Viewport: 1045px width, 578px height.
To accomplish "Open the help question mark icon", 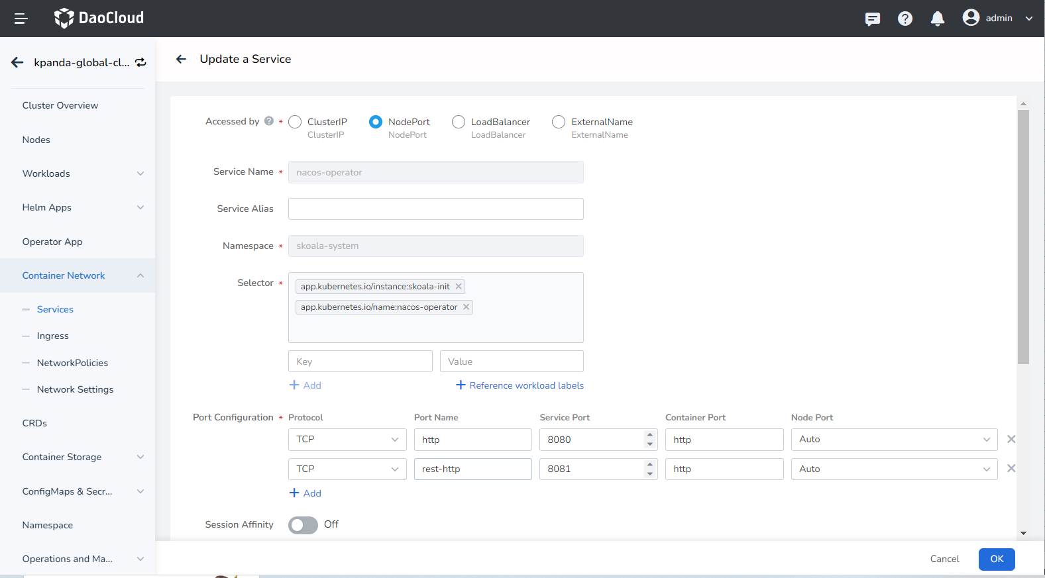I will coord(905,19).
